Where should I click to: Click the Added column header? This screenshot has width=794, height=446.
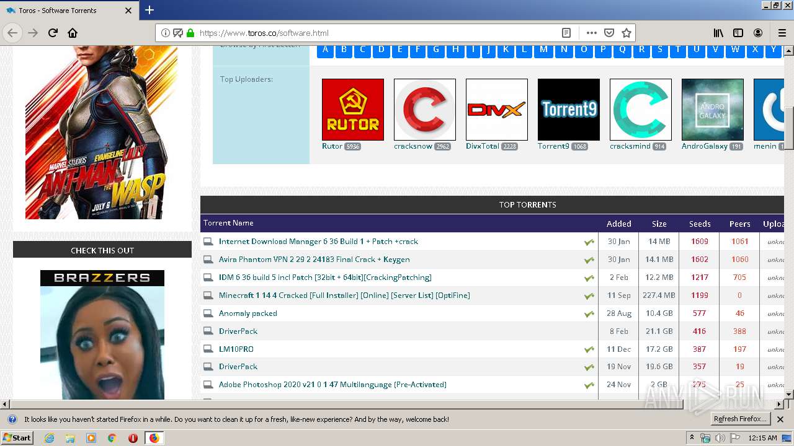click(618, 224)
